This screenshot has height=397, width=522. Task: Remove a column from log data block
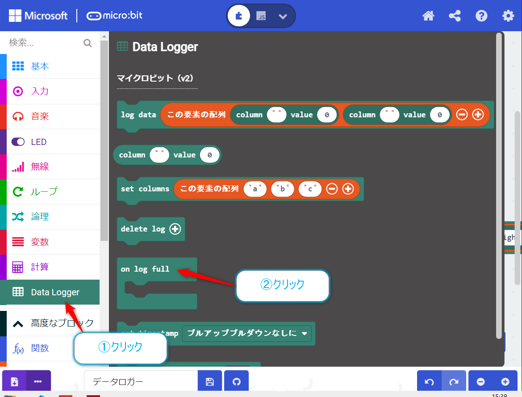click(462, 115)
